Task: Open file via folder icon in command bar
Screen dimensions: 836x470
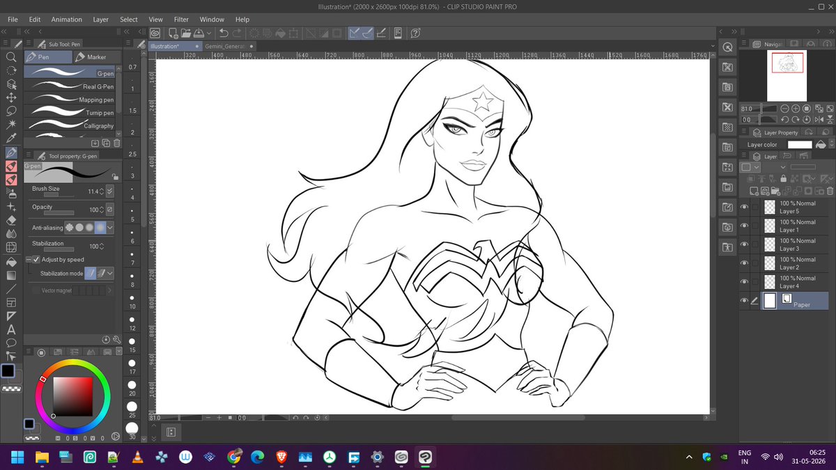Action: pos(185,33)
